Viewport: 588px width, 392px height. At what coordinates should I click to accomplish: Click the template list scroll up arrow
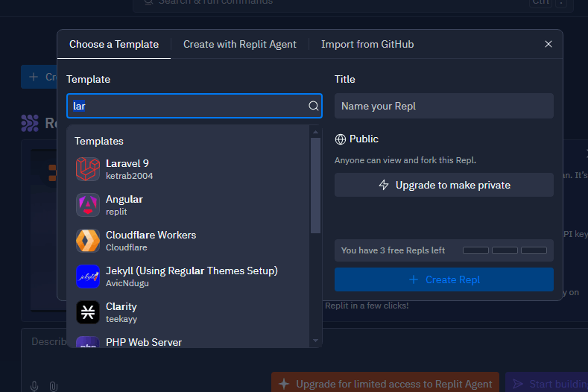[315, 132]
